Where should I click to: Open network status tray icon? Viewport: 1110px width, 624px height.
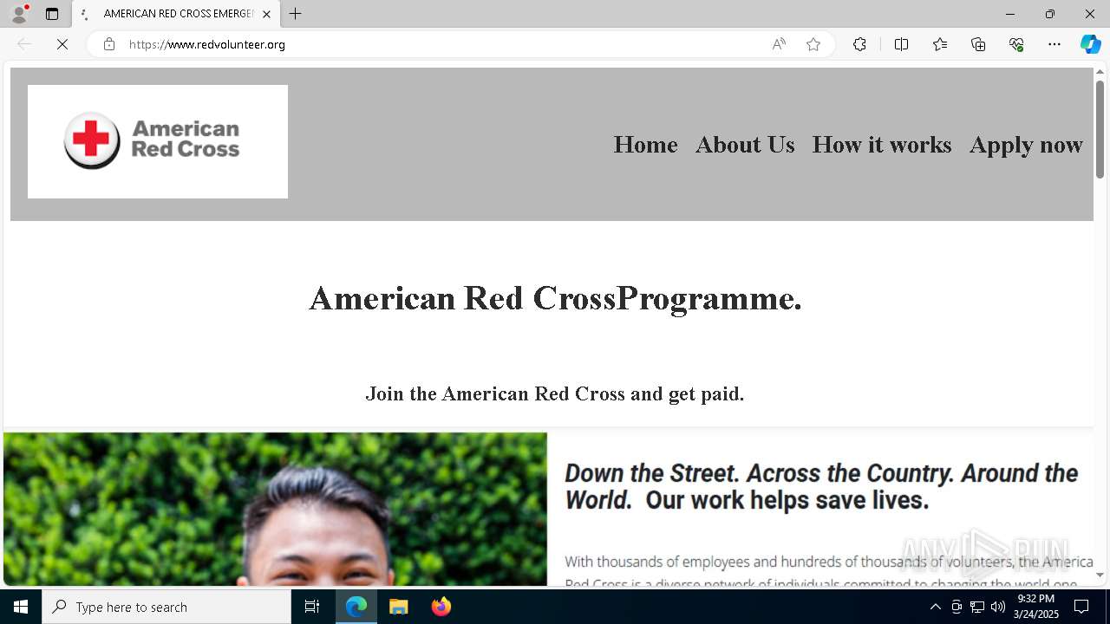coord(977,607)
